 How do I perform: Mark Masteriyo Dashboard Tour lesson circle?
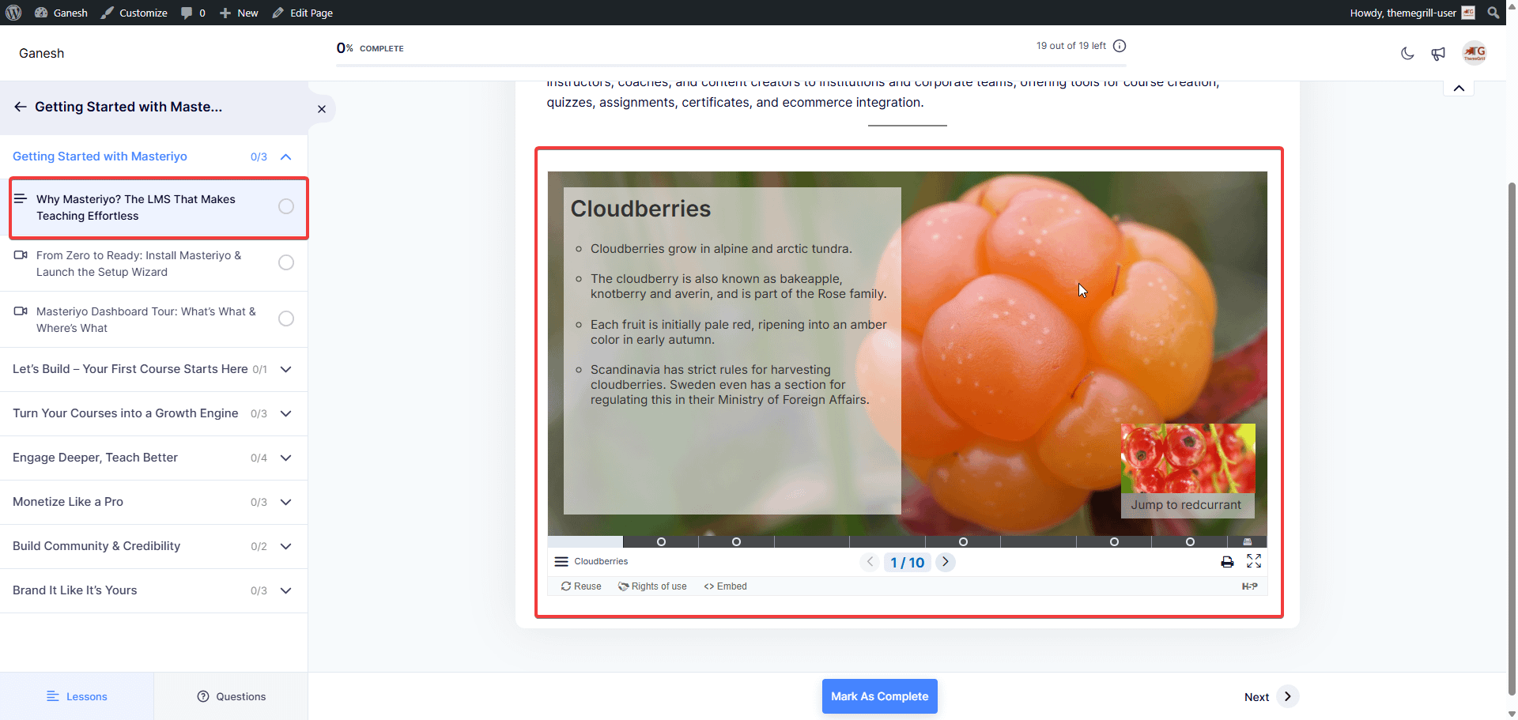tap(286, 319)
